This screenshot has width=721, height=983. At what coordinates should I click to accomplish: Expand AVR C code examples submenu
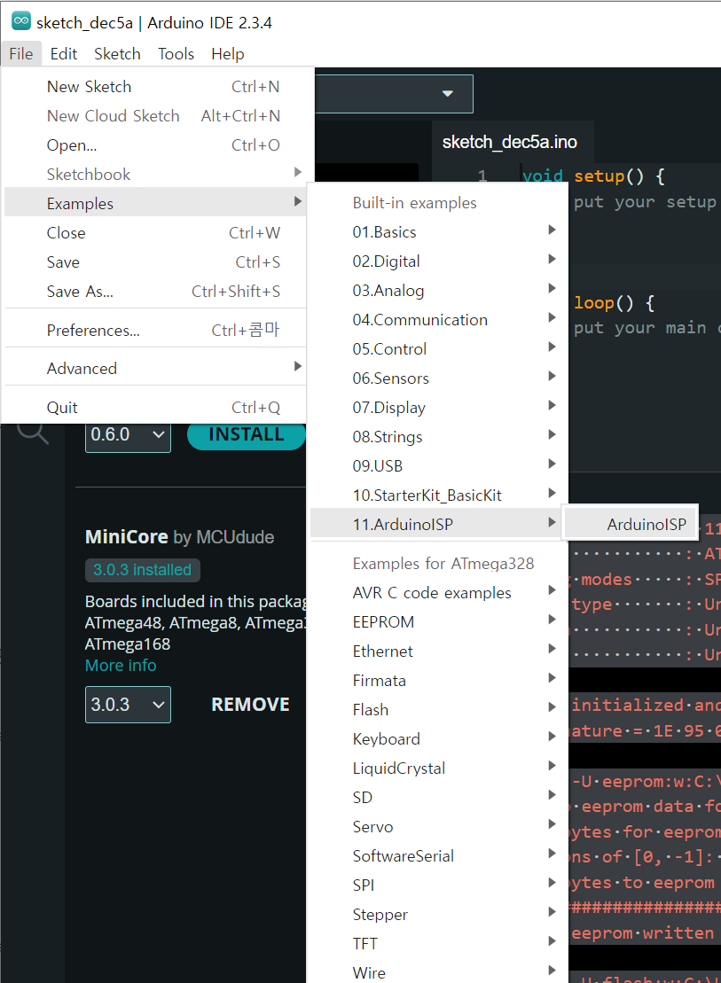pos(439,592)
